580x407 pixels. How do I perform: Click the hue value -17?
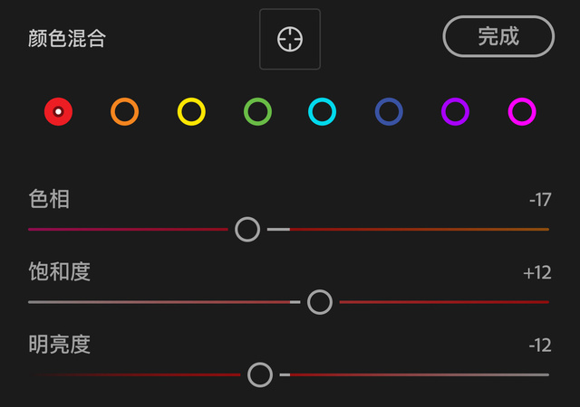(540, 200)
